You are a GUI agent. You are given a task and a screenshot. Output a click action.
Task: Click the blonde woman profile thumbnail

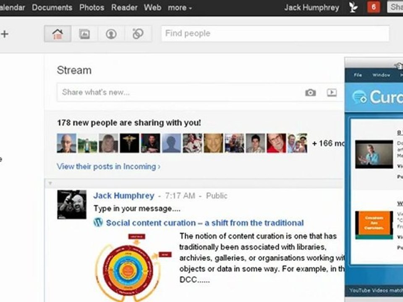(x=108, y=143)
